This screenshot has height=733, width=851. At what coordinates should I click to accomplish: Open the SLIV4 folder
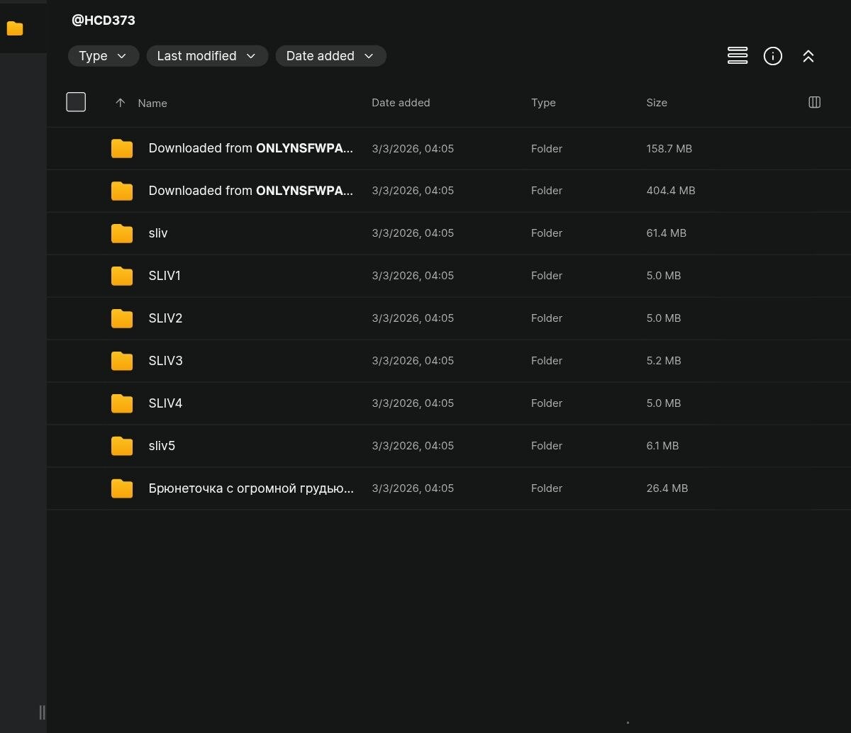(165, 403)
